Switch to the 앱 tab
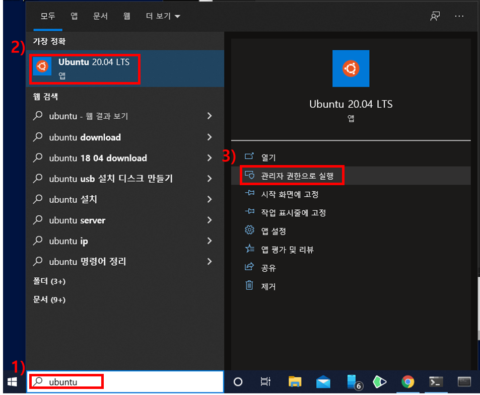The height and width of the screenshot is (395, 480). coord(74,16)
